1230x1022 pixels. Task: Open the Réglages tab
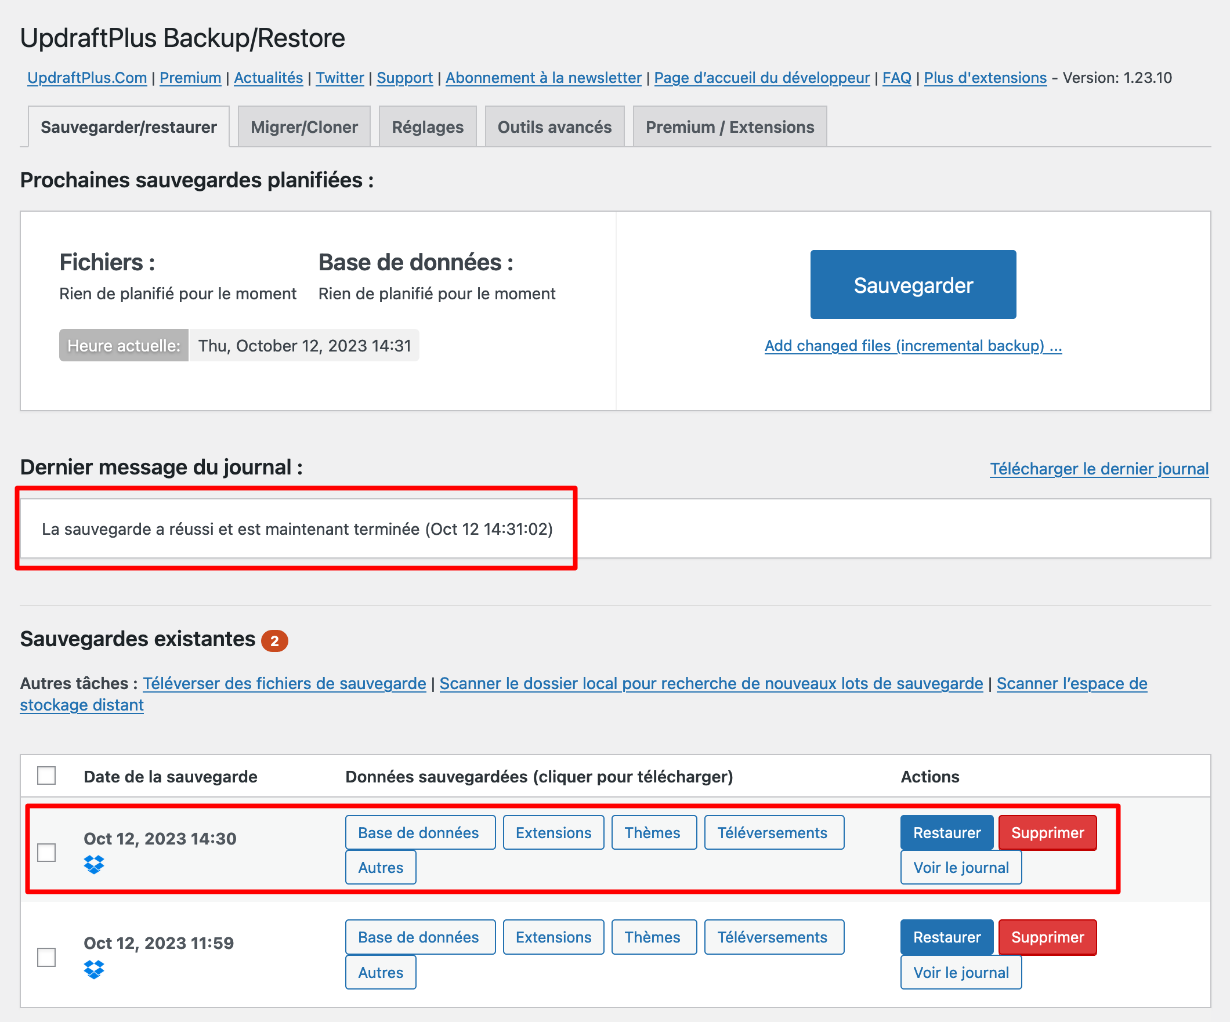point(428,126)
